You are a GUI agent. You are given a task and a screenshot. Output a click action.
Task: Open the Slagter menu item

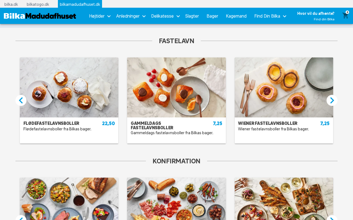pos(192,16)
